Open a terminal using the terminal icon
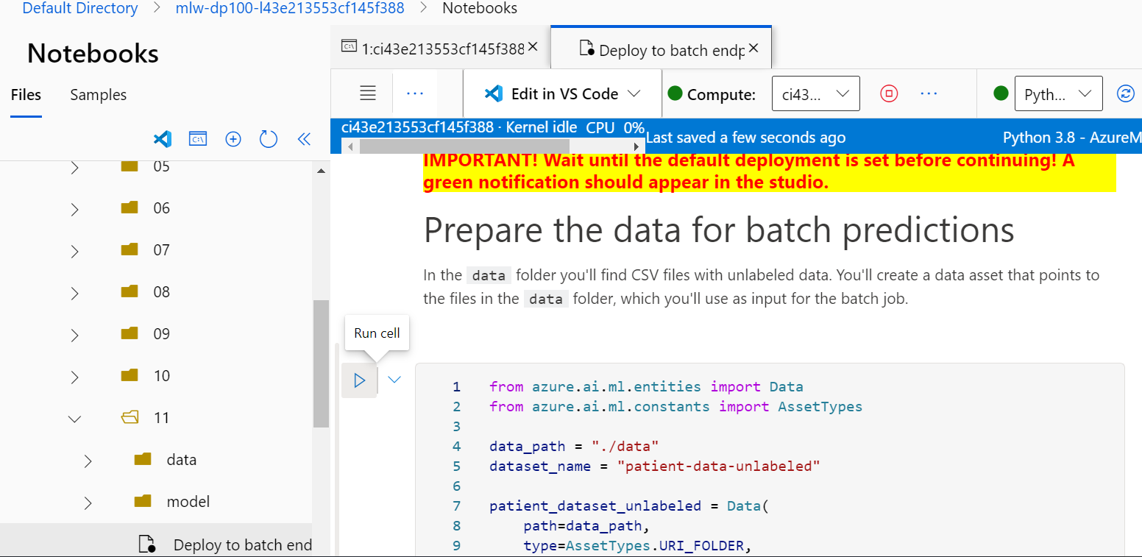 [198, 139]
